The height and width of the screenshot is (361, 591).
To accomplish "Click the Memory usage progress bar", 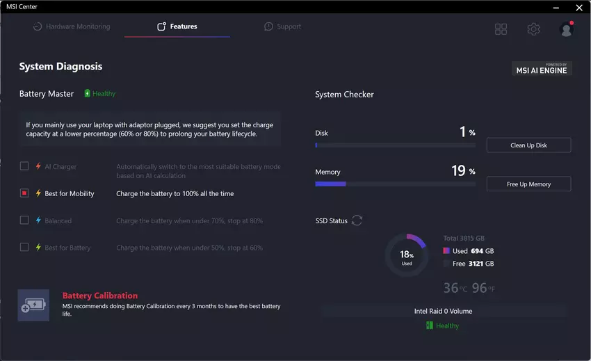I will (395, 184).
